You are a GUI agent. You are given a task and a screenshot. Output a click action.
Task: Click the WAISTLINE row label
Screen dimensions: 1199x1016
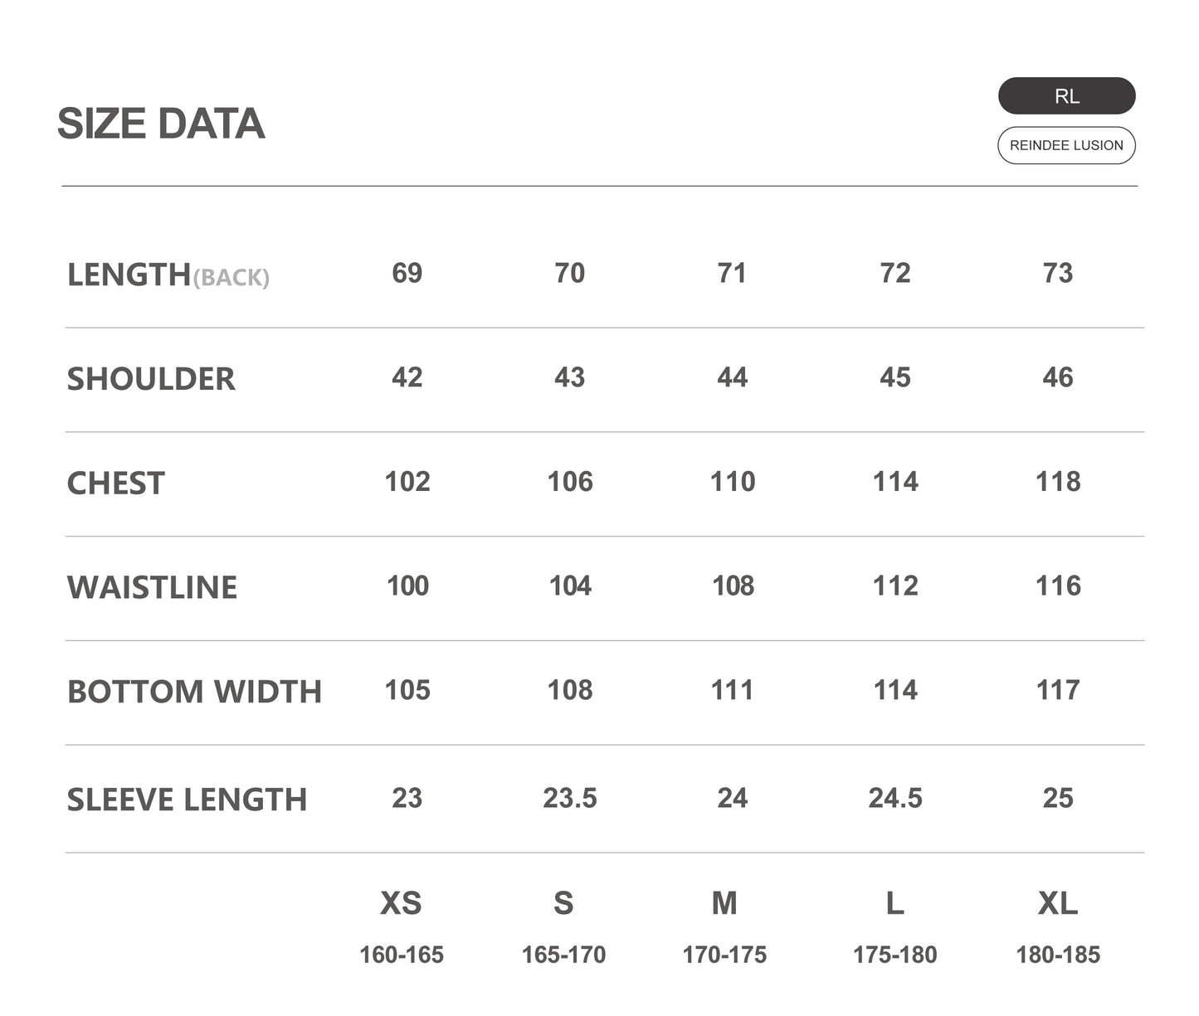point(152,587)
